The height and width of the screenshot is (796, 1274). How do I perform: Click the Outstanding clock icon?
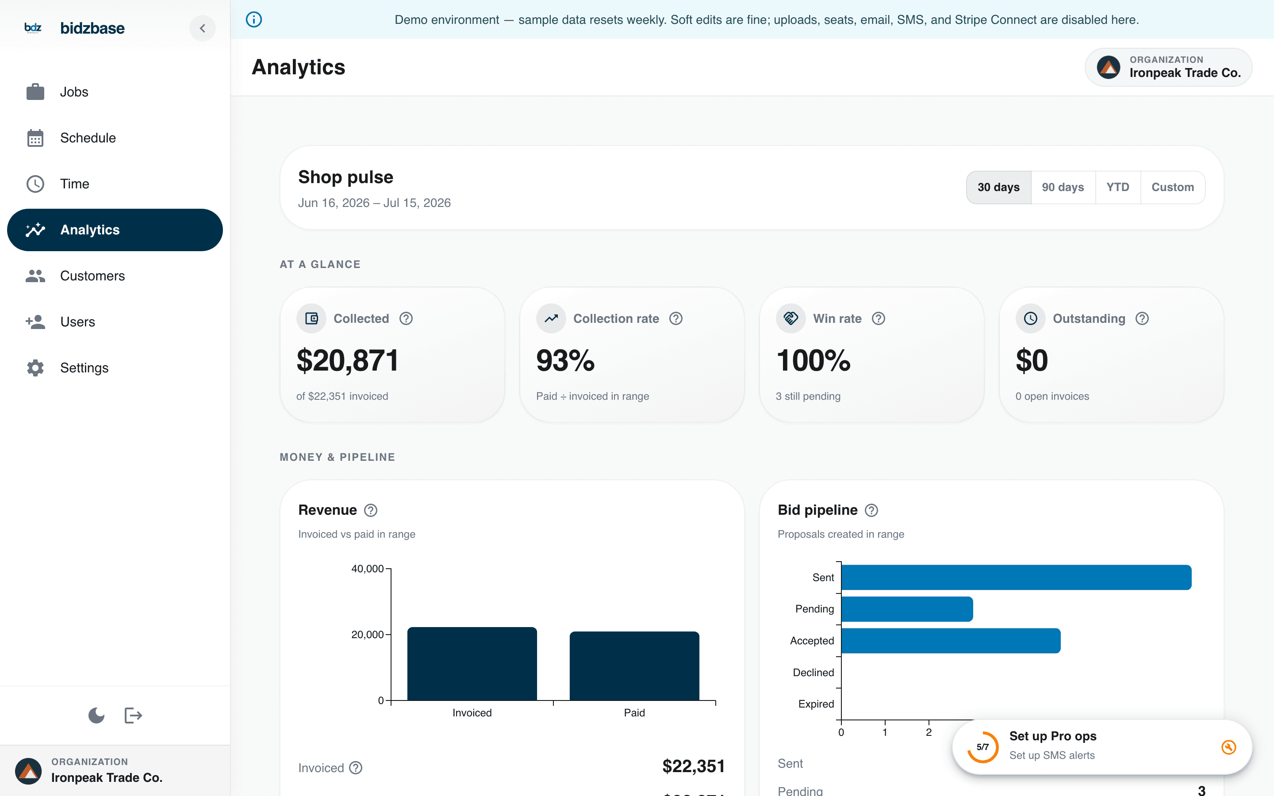click(1030, 318)
